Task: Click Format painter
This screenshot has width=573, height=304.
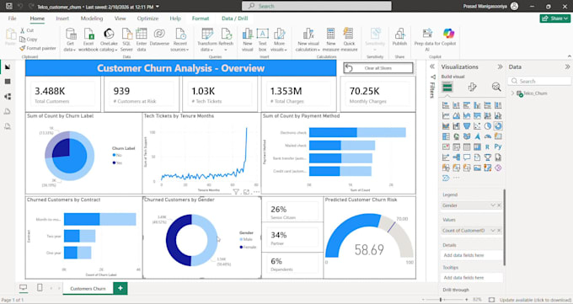Action: tap(38, 48)
